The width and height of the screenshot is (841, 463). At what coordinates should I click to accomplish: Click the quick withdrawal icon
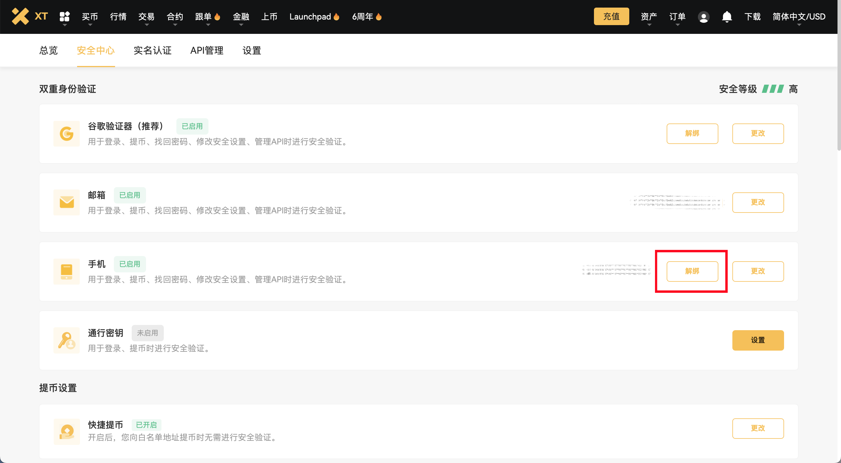click(67, 431)
